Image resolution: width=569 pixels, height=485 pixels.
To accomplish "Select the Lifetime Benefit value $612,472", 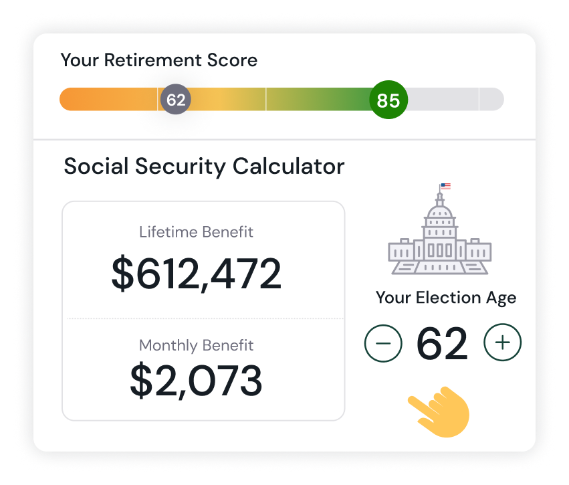I will 197,271.
